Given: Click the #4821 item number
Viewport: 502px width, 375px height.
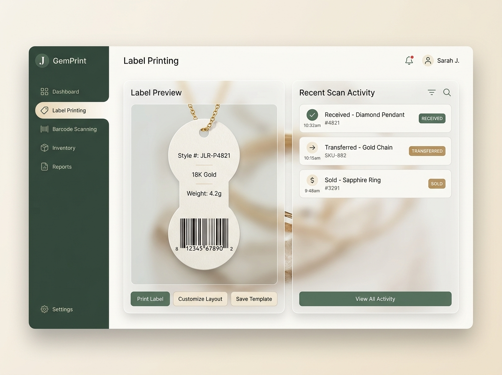Looking at the screenshot, I should pos(332,123).
